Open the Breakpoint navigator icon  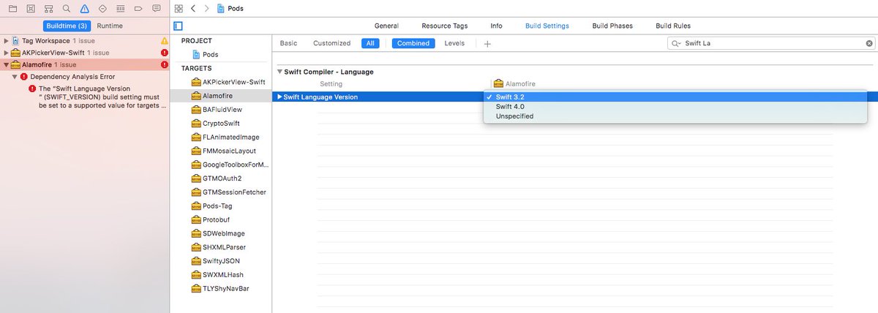point(138,8)
